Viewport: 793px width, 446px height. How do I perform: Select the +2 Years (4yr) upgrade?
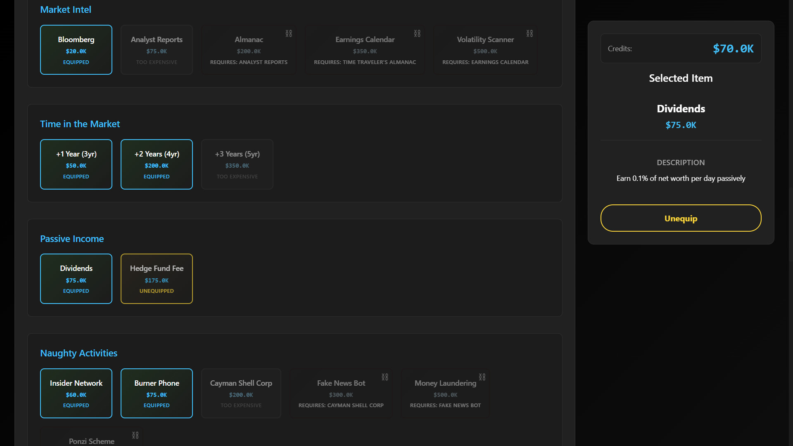157,164
